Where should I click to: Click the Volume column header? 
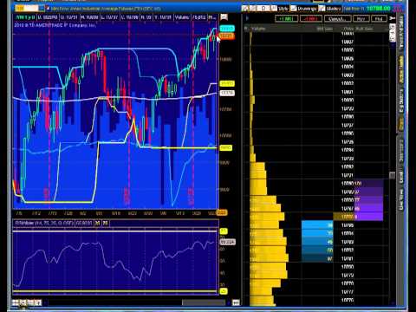click(258, 29)
